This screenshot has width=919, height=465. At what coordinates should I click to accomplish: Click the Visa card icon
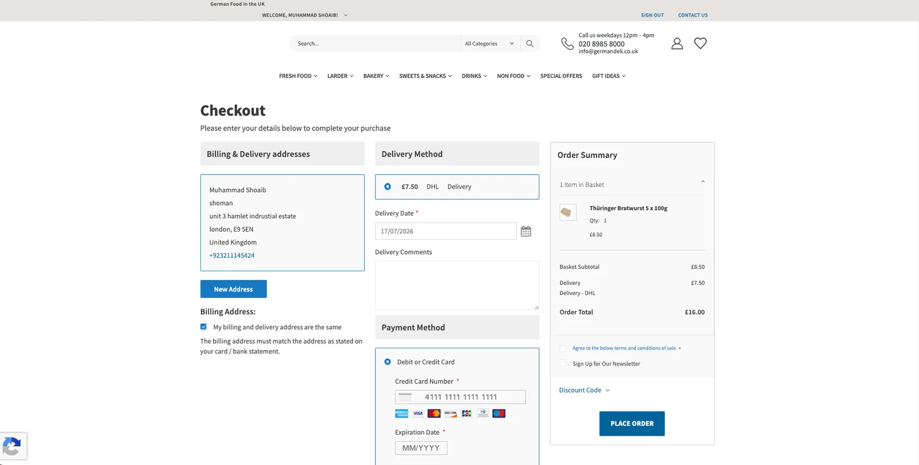click(418, 413)
